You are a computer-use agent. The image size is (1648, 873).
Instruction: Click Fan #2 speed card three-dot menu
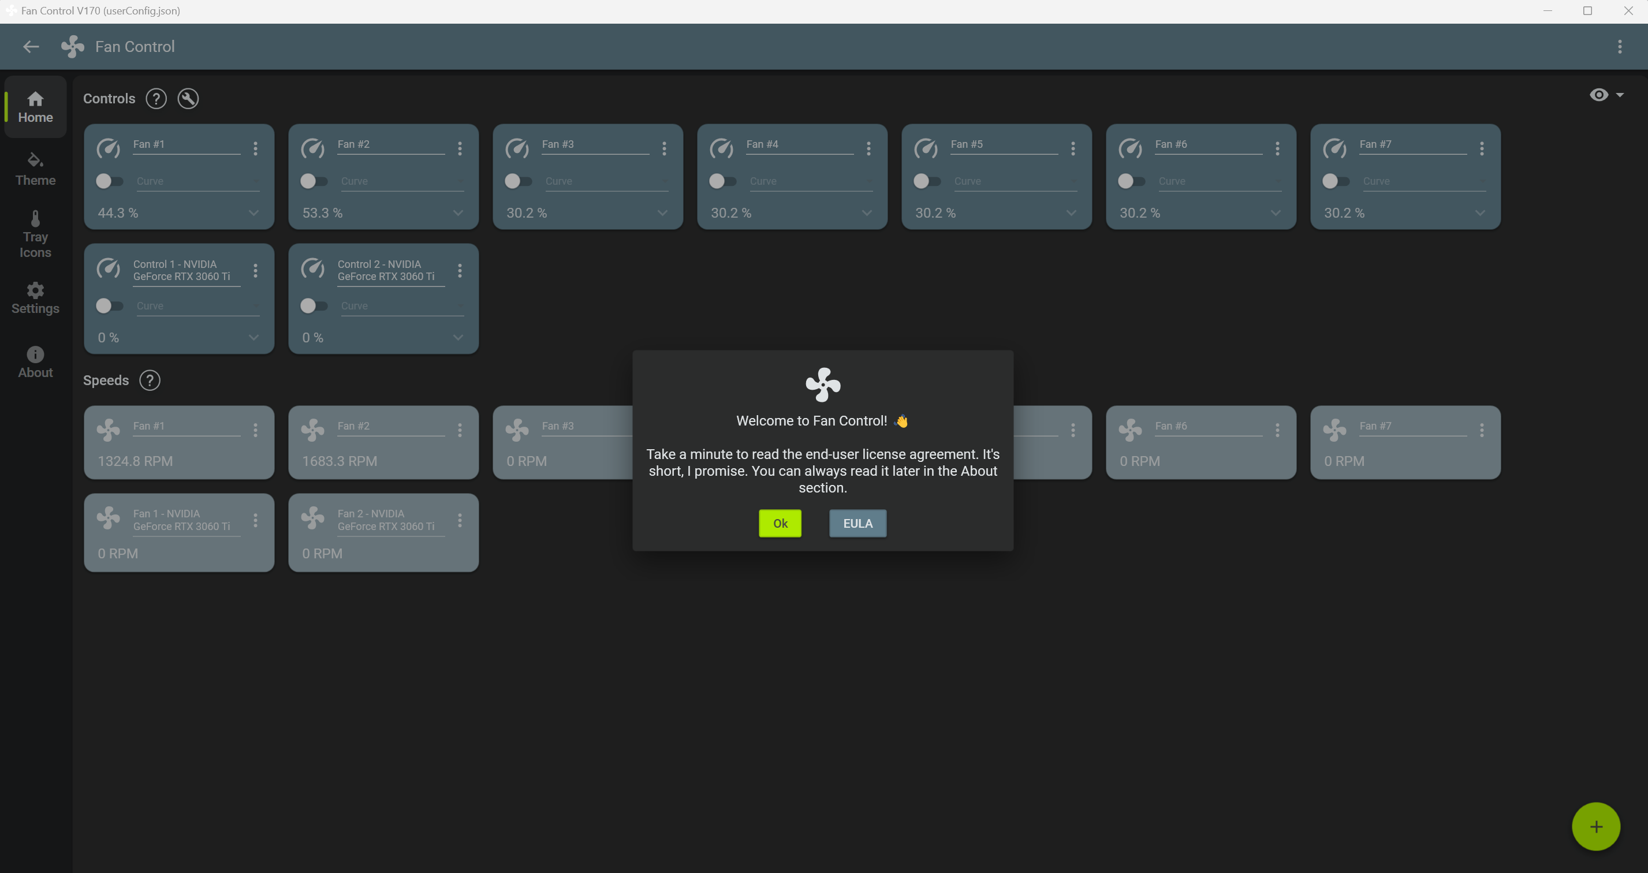click(x=459, y=430)
